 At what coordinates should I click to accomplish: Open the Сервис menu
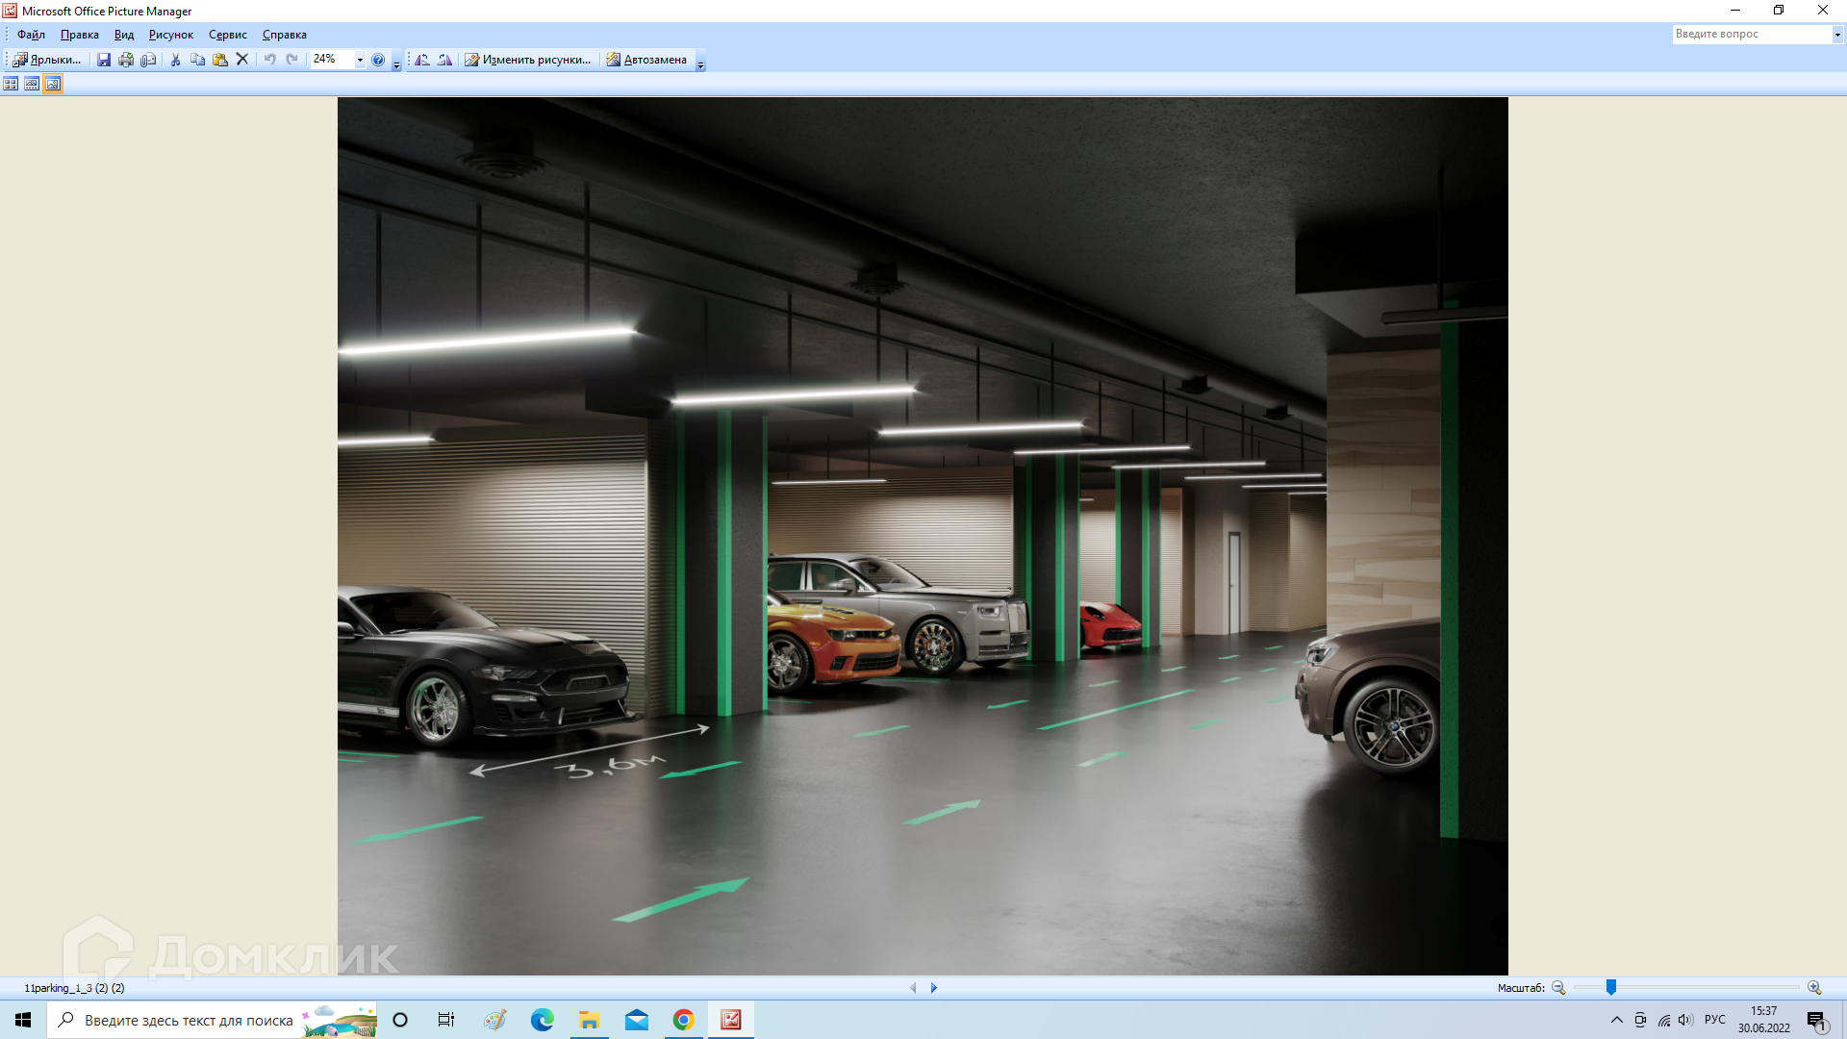(x=227, y=35)
